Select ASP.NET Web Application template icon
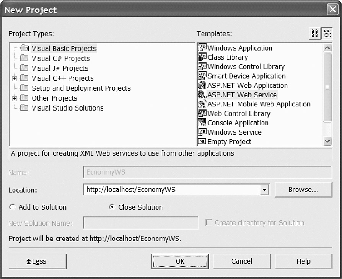This screenshot has height=279, width=342. click(202, 85)
